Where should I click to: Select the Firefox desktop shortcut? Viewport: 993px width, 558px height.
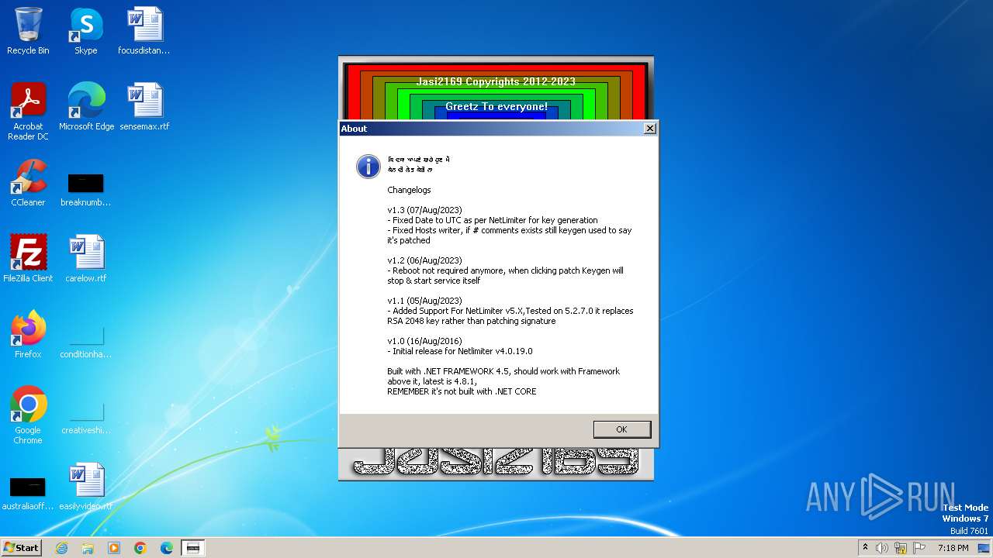28,335
